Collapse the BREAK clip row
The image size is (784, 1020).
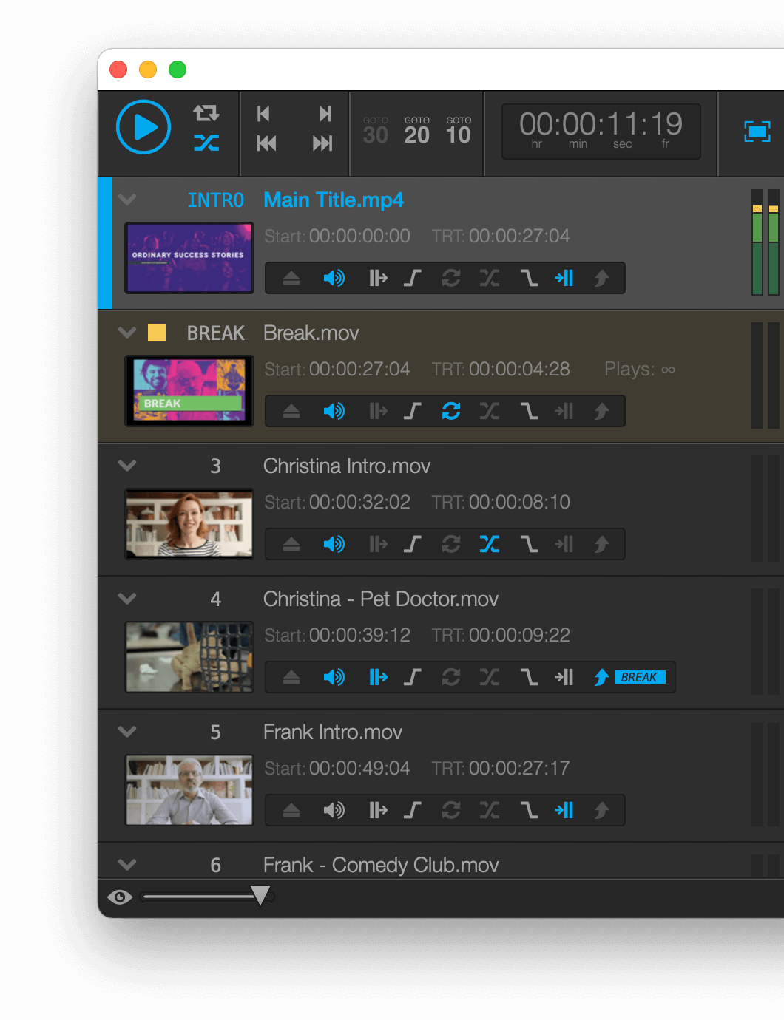point(127,333)
